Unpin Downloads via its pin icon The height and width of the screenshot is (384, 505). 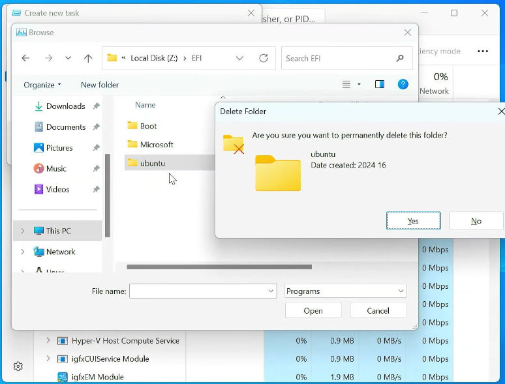coord(96,106)
